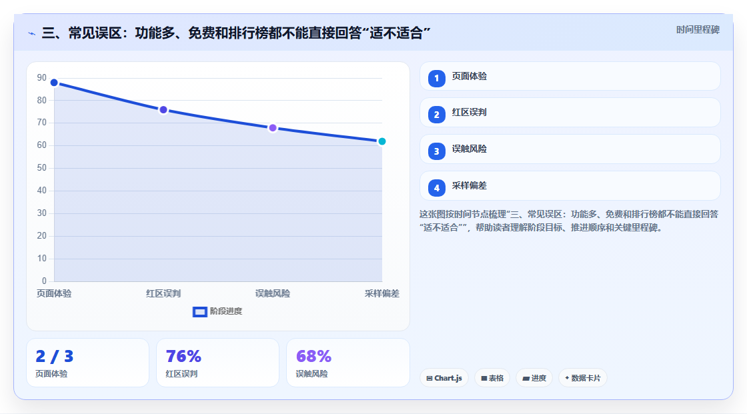The width and height of the screenshot is (747, 414).
Task: Click the x-axis label 页面体验
Action: click(54, 293)
